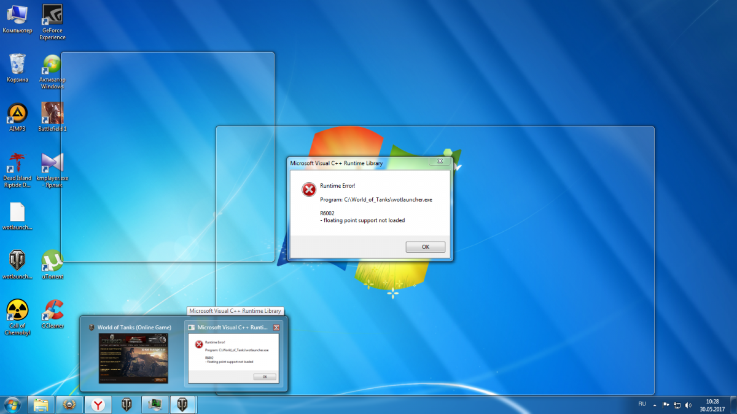Click the "Runtime Error!" text

[337, 186]
